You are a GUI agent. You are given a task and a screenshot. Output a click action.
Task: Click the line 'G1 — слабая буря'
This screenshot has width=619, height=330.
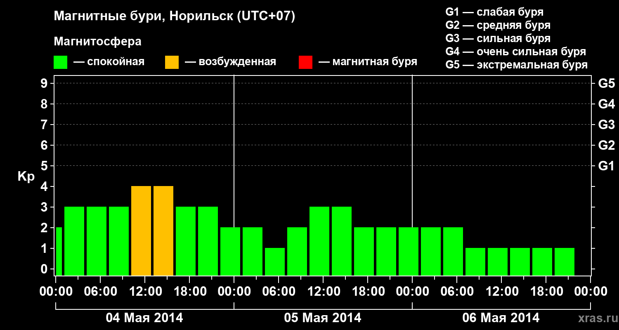click(494, 12)
